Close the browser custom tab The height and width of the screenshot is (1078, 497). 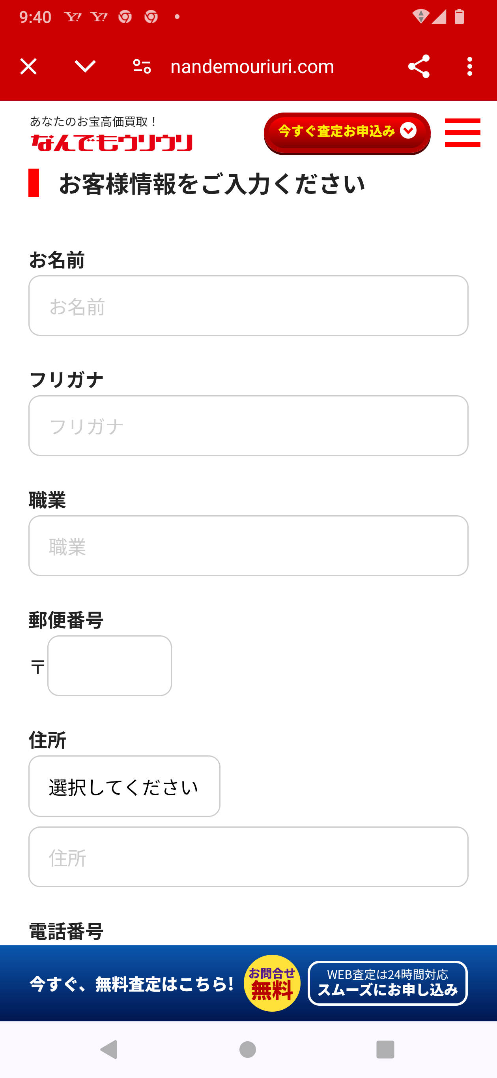(28, 67)
